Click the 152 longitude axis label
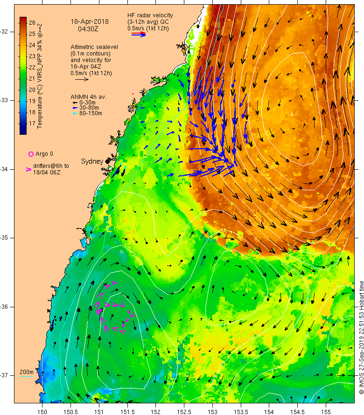This screenshot has width=364, height=415. [155, 412]
